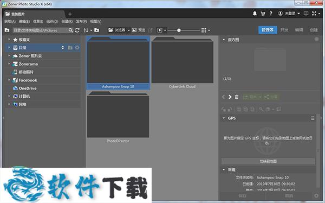
Task: Collapse the GPS panel
Action: (x=224, y=118)
